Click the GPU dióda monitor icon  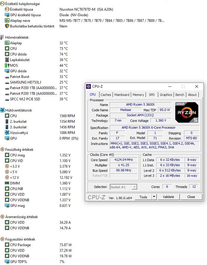coord(7,71)
